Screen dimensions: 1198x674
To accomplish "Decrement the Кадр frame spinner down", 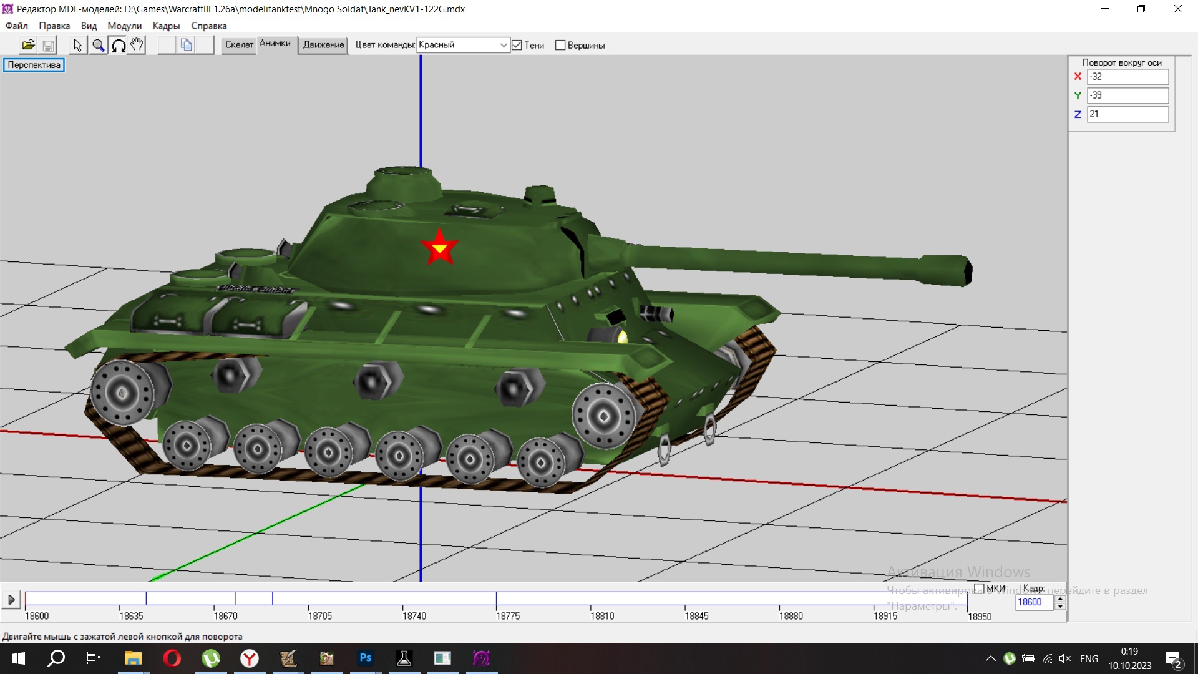I will [x=1060, y=606].
